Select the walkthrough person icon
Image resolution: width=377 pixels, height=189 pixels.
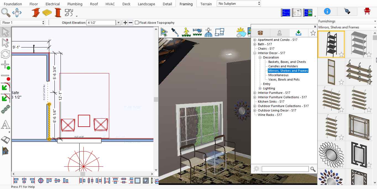pyautogui.click(x=186, y=32)
